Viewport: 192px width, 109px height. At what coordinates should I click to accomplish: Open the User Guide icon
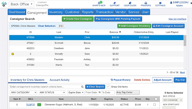click(x=130, y=3)
